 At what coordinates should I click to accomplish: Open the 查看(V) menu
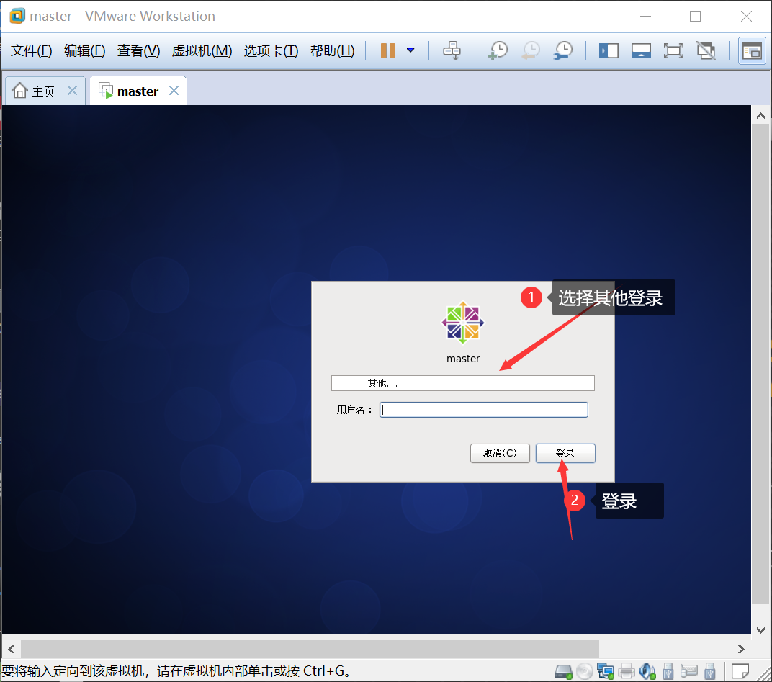(138, 50)
